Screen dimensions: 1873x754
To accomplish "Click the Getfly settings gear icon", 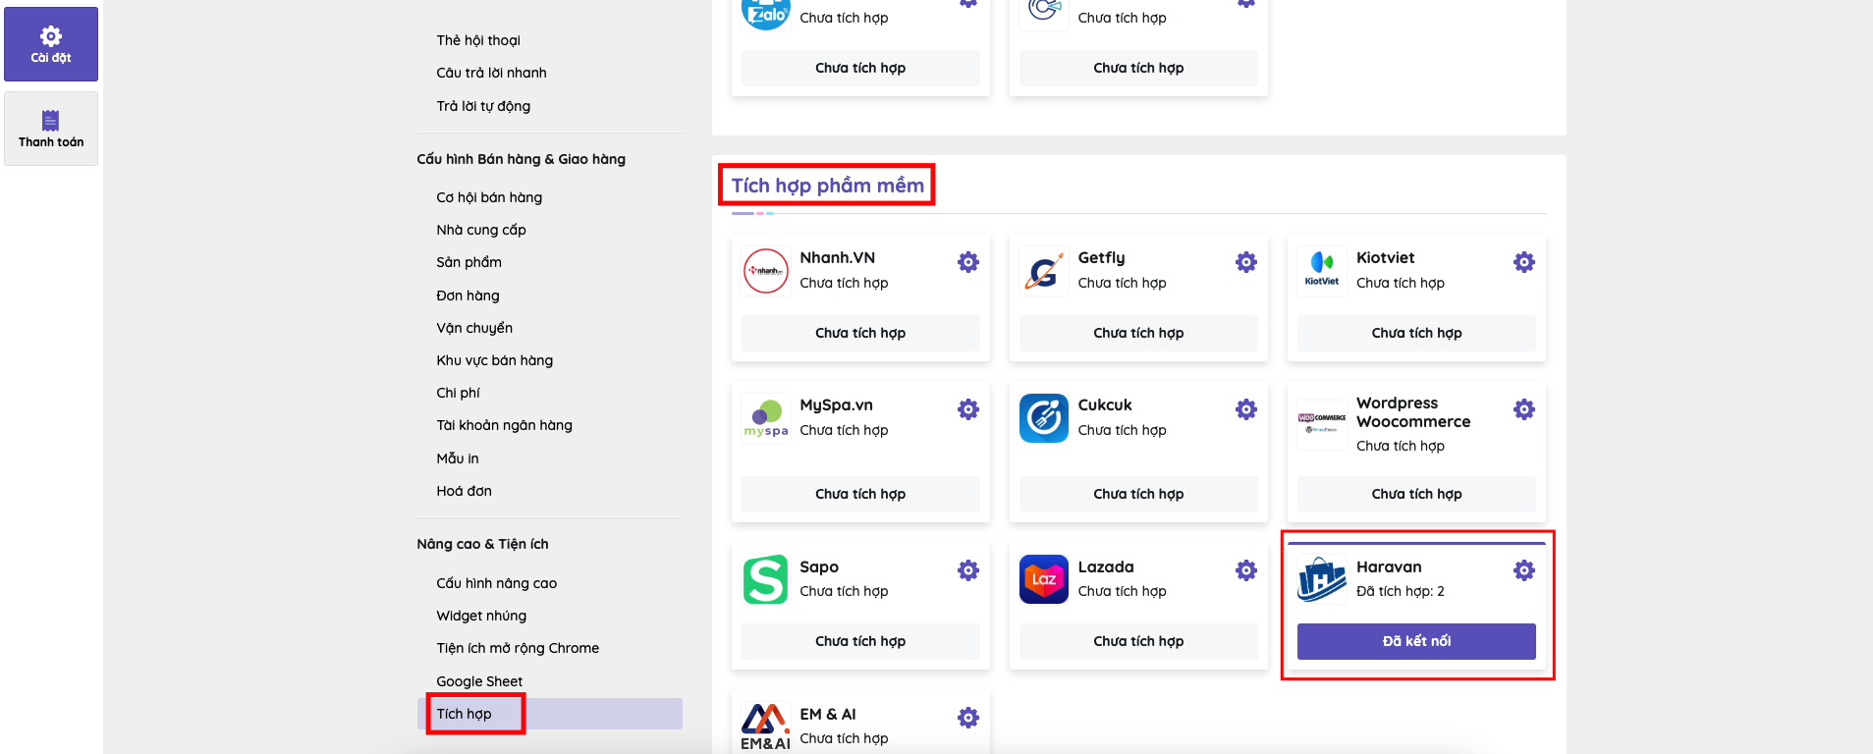I will pyautogui.click(x=1245, y=262).
